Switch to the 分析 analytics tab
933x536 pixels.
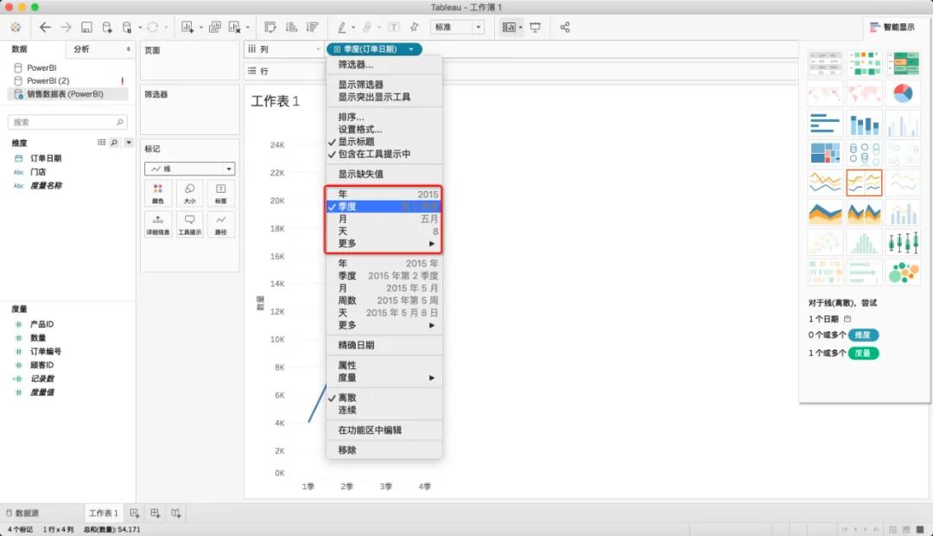tap(81, 48)
